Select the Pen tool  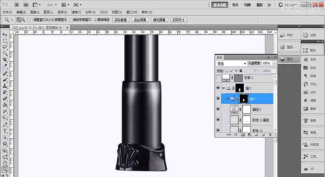pos(5,125)
